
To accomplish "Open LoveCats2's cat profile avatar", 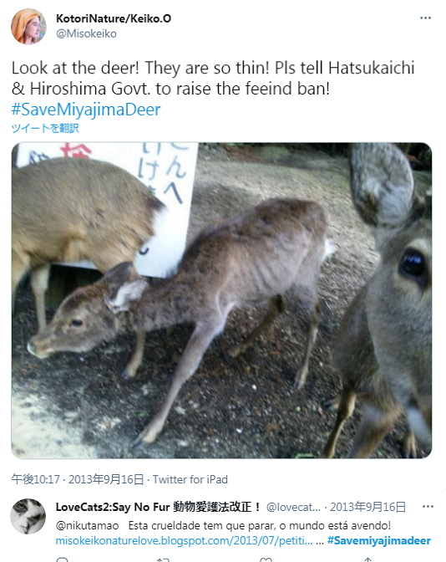I will point(28,516).
